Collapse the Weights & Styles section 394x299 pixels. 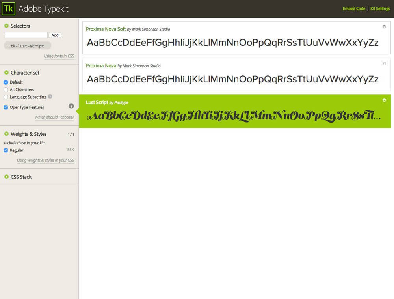click(7, 134)
